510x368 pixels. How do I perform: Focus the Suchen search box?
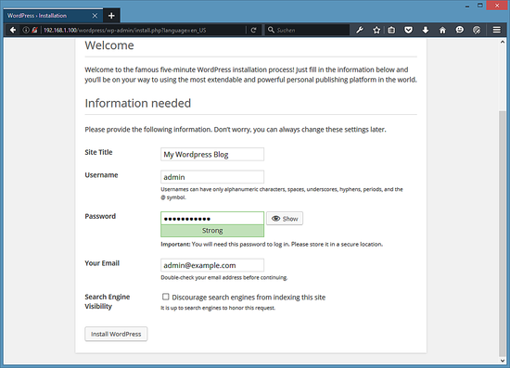pos(307,30)
